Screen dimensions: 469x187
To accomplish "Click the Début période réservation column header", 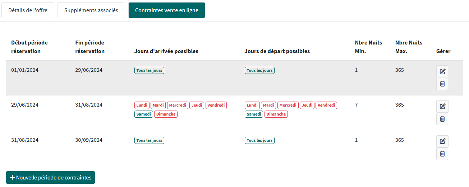I will click(29, 47).
